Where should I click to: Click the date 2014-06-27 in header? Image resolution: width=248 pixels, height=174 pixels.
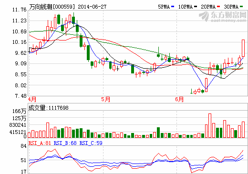tap(92, 7)
